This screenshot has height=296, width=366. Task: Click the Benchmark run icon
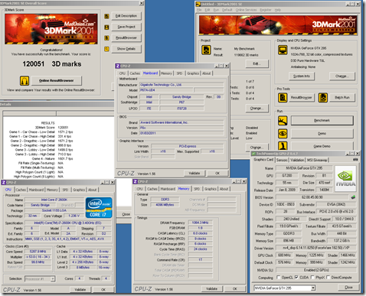(x=283, y=121)
